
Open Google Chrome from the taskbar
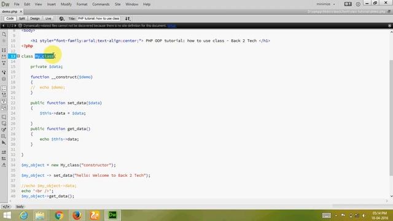coord(59,215)
